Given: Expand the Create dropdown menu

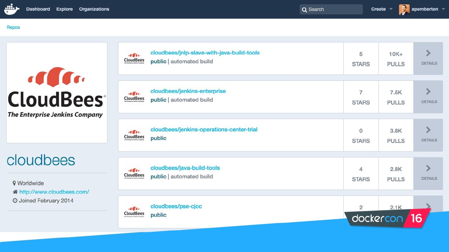Looking at the screenshot, I should [x=381, y=9].
